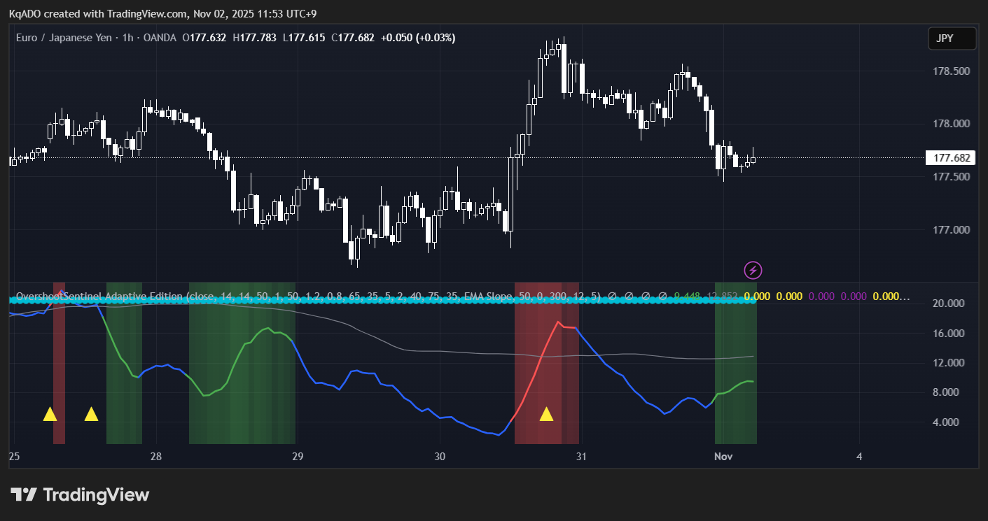Screen dimensions: 988x521
Task: Select the OvershootSentinel Adaptive Edition indicator legend
Action: tap(98, 297)
